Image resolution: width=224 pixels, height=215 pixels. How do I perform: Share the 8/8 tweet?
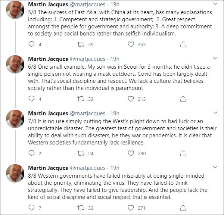point(183,208)
